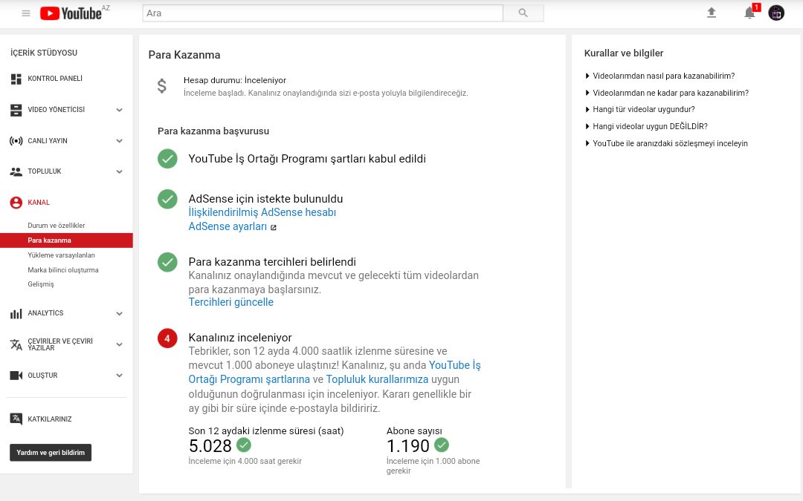Image resolution: width=803 pixels, height=501 pixels.
Task: Click the Kontrol Paneli dashboard icon
Action: [16, 79]
